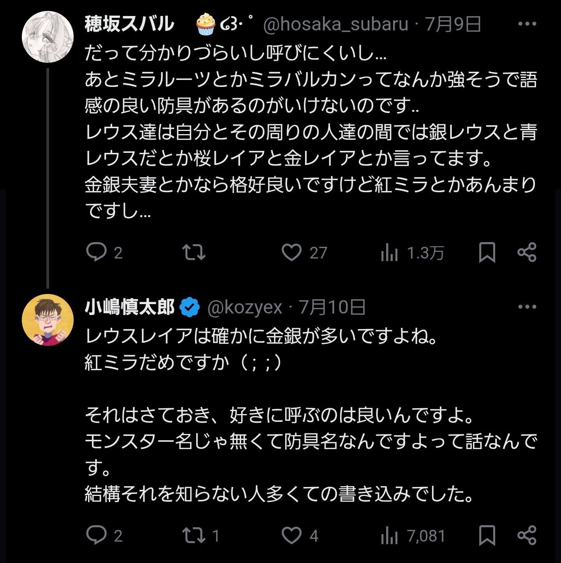View analytics showing 1.3万 views

pyautogui.click(x=389, y=253)
